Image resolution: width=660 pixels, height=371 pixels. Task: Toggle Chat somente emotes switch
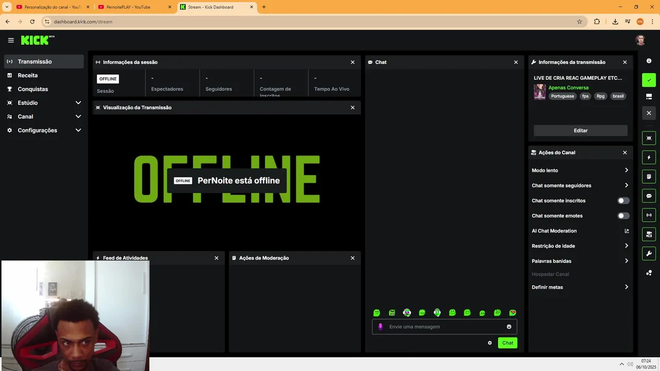pos(623,216)
